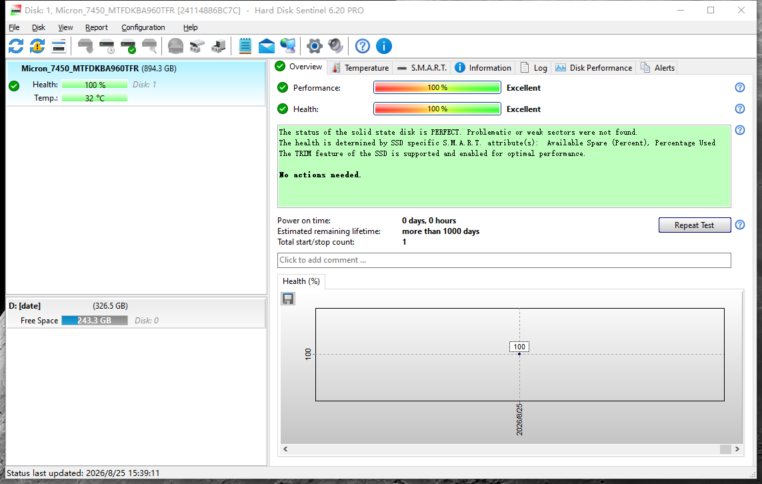Click the help icon beside Performance bar
Viewport: 762px width, 484px height.
click(739, 87)
